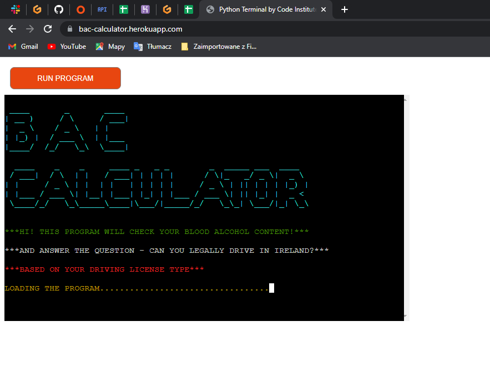This screenshot has height=377, width=490.
Task: Open the purple Heroku pinned tab
Action: [x=145, y=9]
